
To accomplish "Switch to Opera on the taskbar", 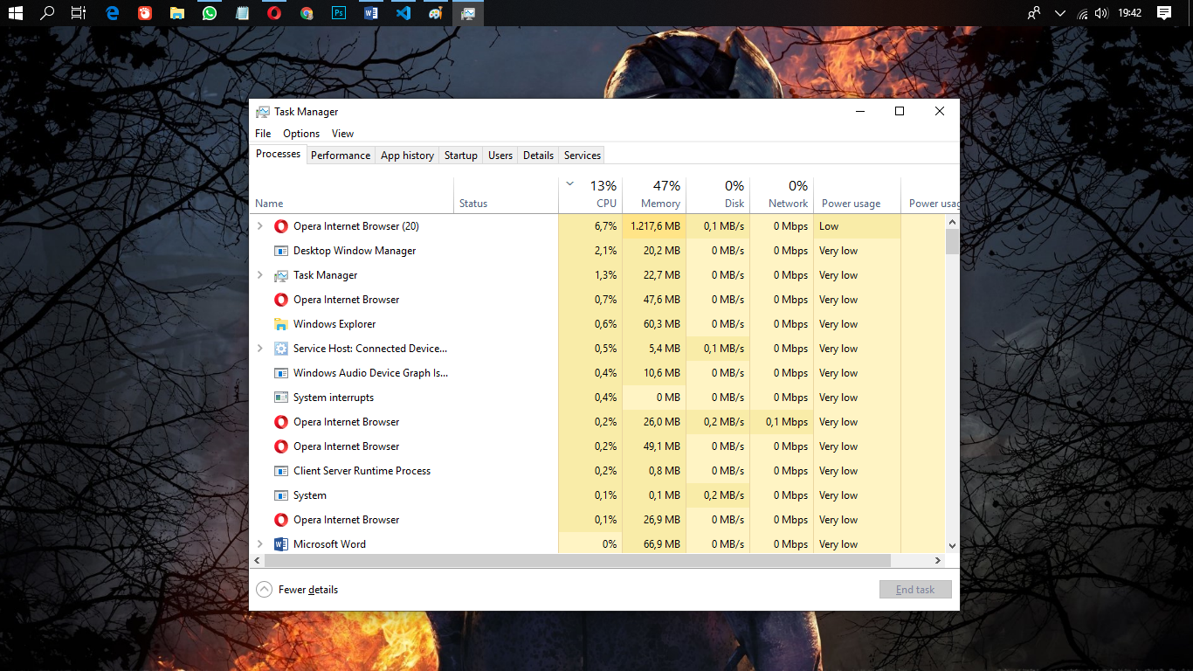I will [x=274, y=13].
